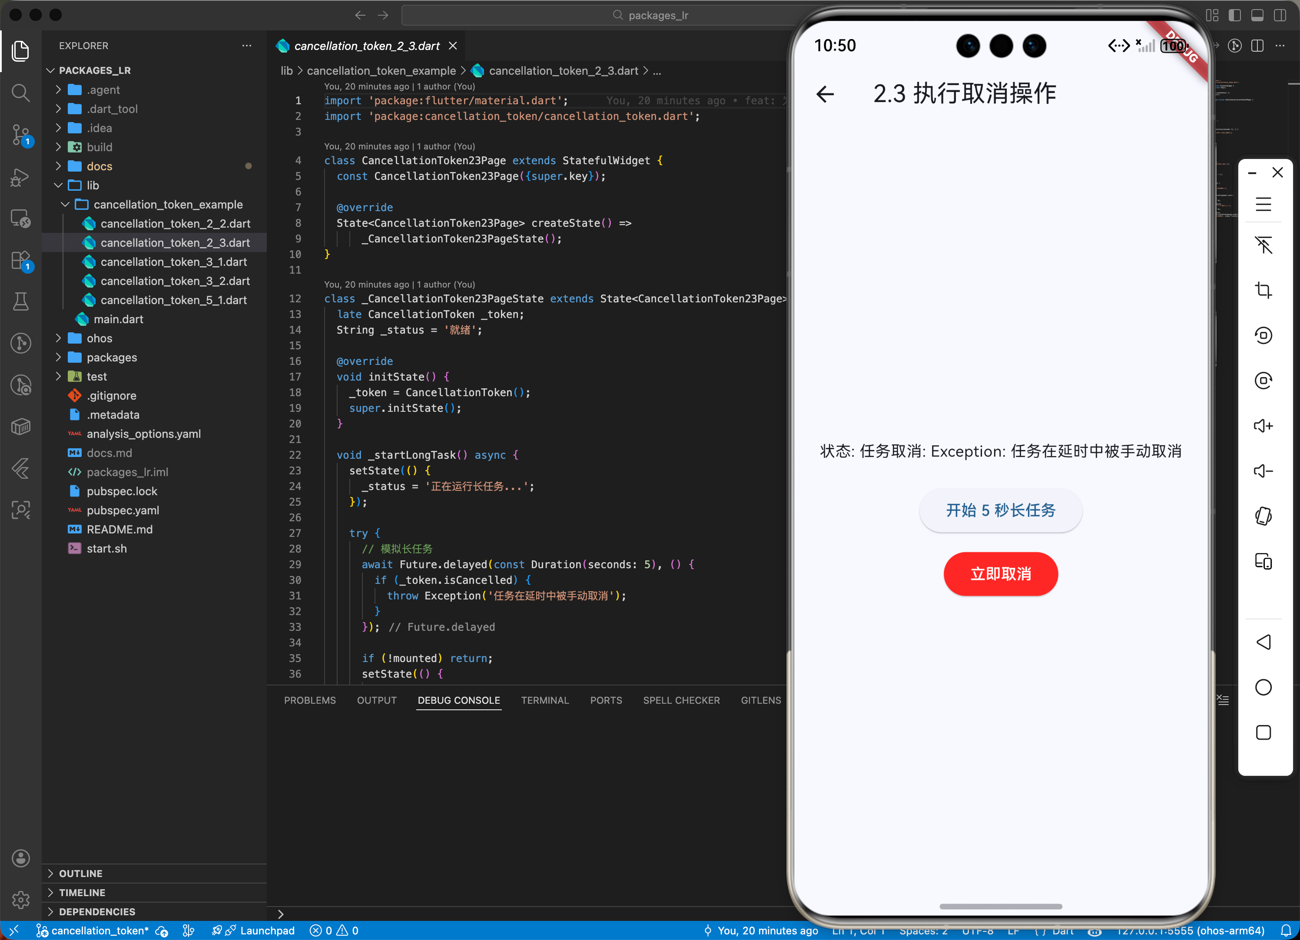The height and width of the screenshot is (940, 1300).
Task: Open the Search view in activity bar
Action: [20, 93]
